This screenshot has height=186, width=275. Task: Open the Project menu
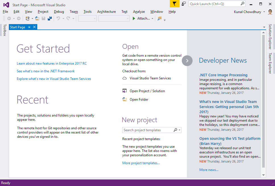pyautogui.click(x=43, y=12)
